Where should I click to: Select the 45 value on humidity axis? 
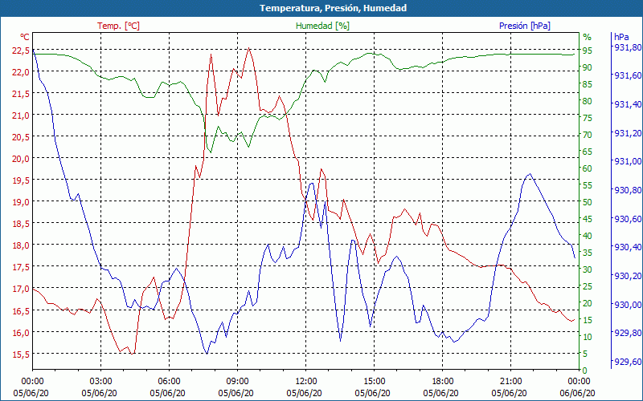pos(588,219)
